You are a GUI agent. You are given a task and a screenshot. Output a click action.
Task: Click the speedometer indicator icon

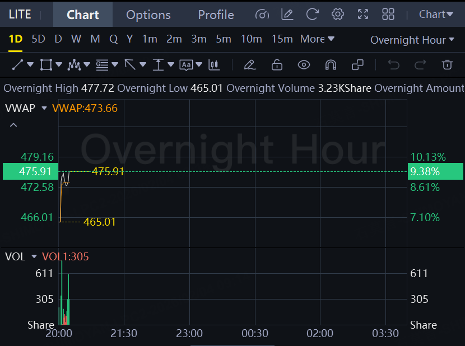click(x=262, y=14)
